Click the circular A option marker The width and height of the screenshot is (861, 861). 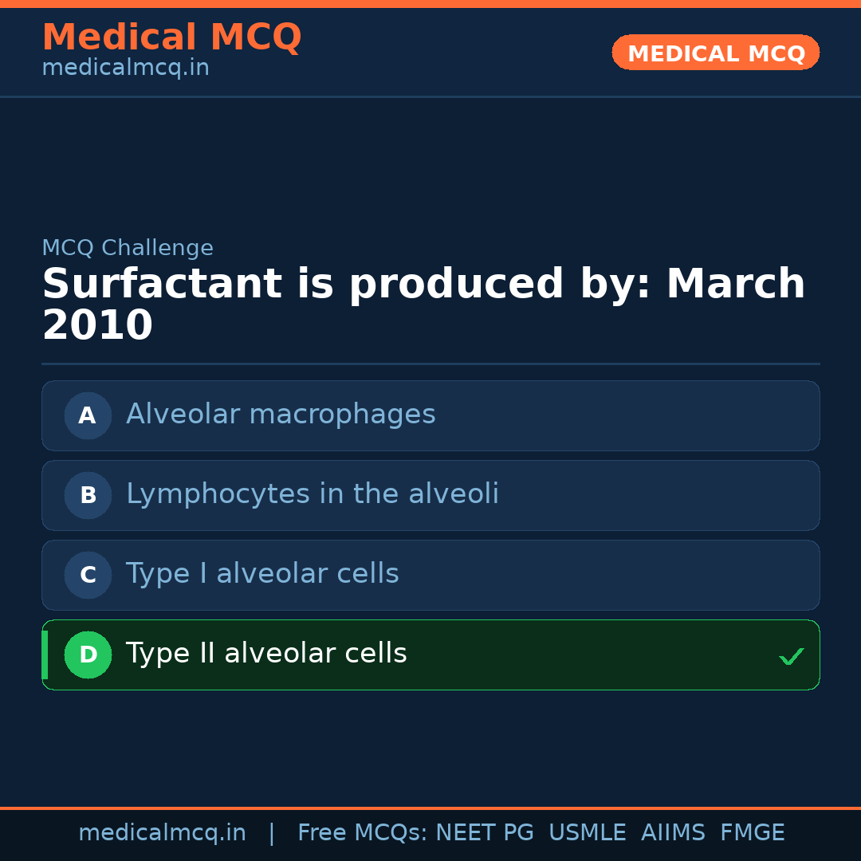[88, 415]
